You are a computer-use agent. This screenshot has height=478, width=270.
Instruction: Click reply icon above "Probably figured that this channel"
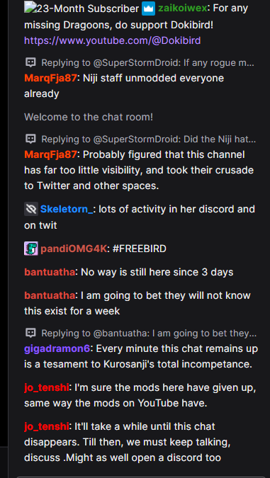pos(30,139)
